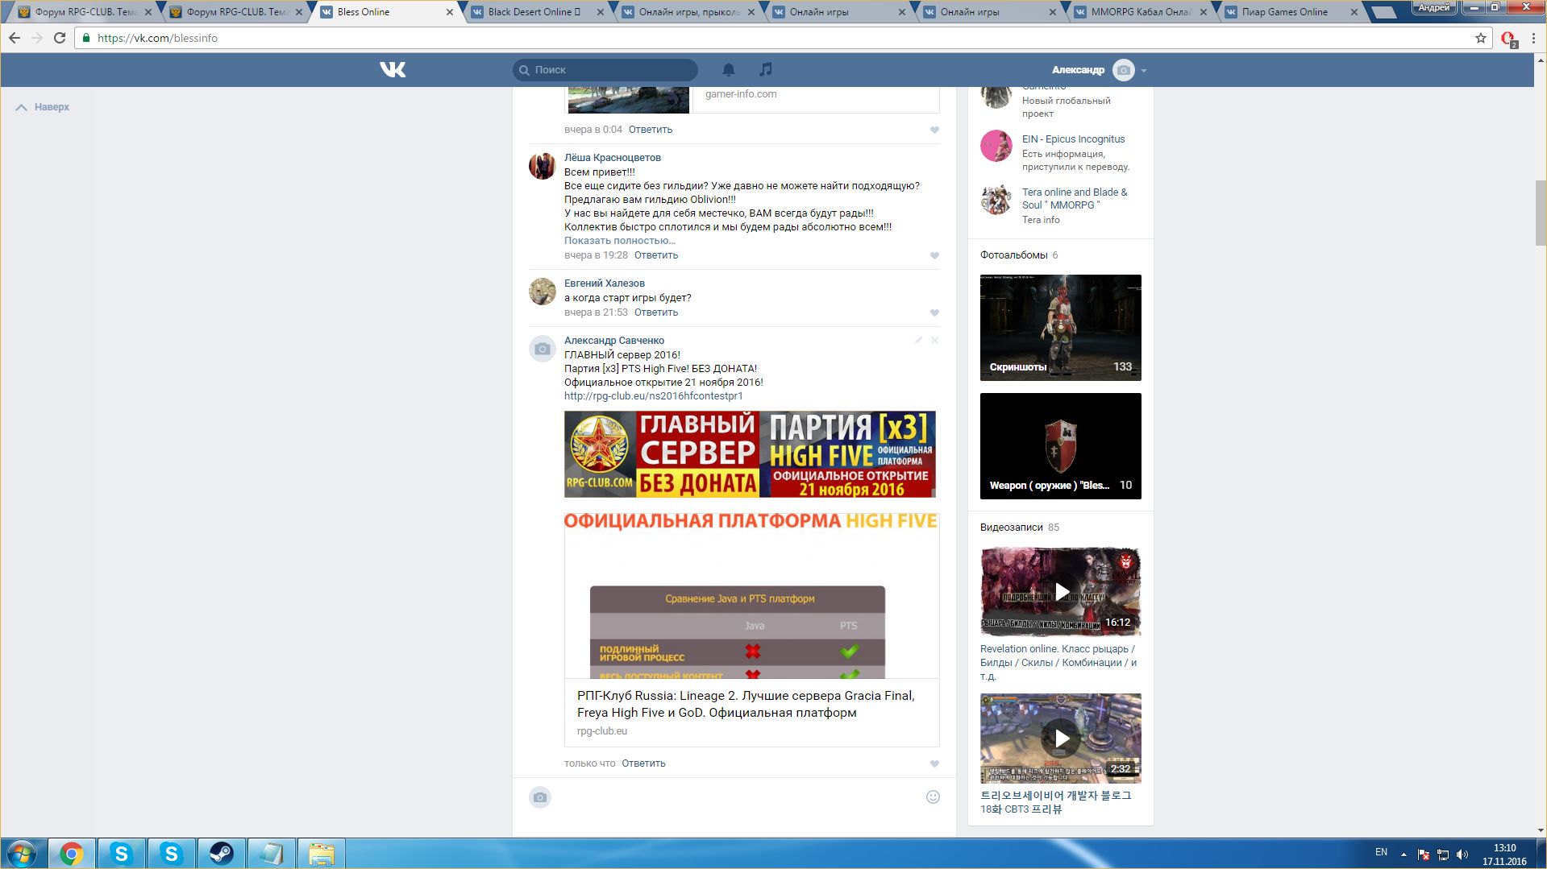Attach photo using camera icon in comment box
The image size is (1547, 869).
click(540, 797)
